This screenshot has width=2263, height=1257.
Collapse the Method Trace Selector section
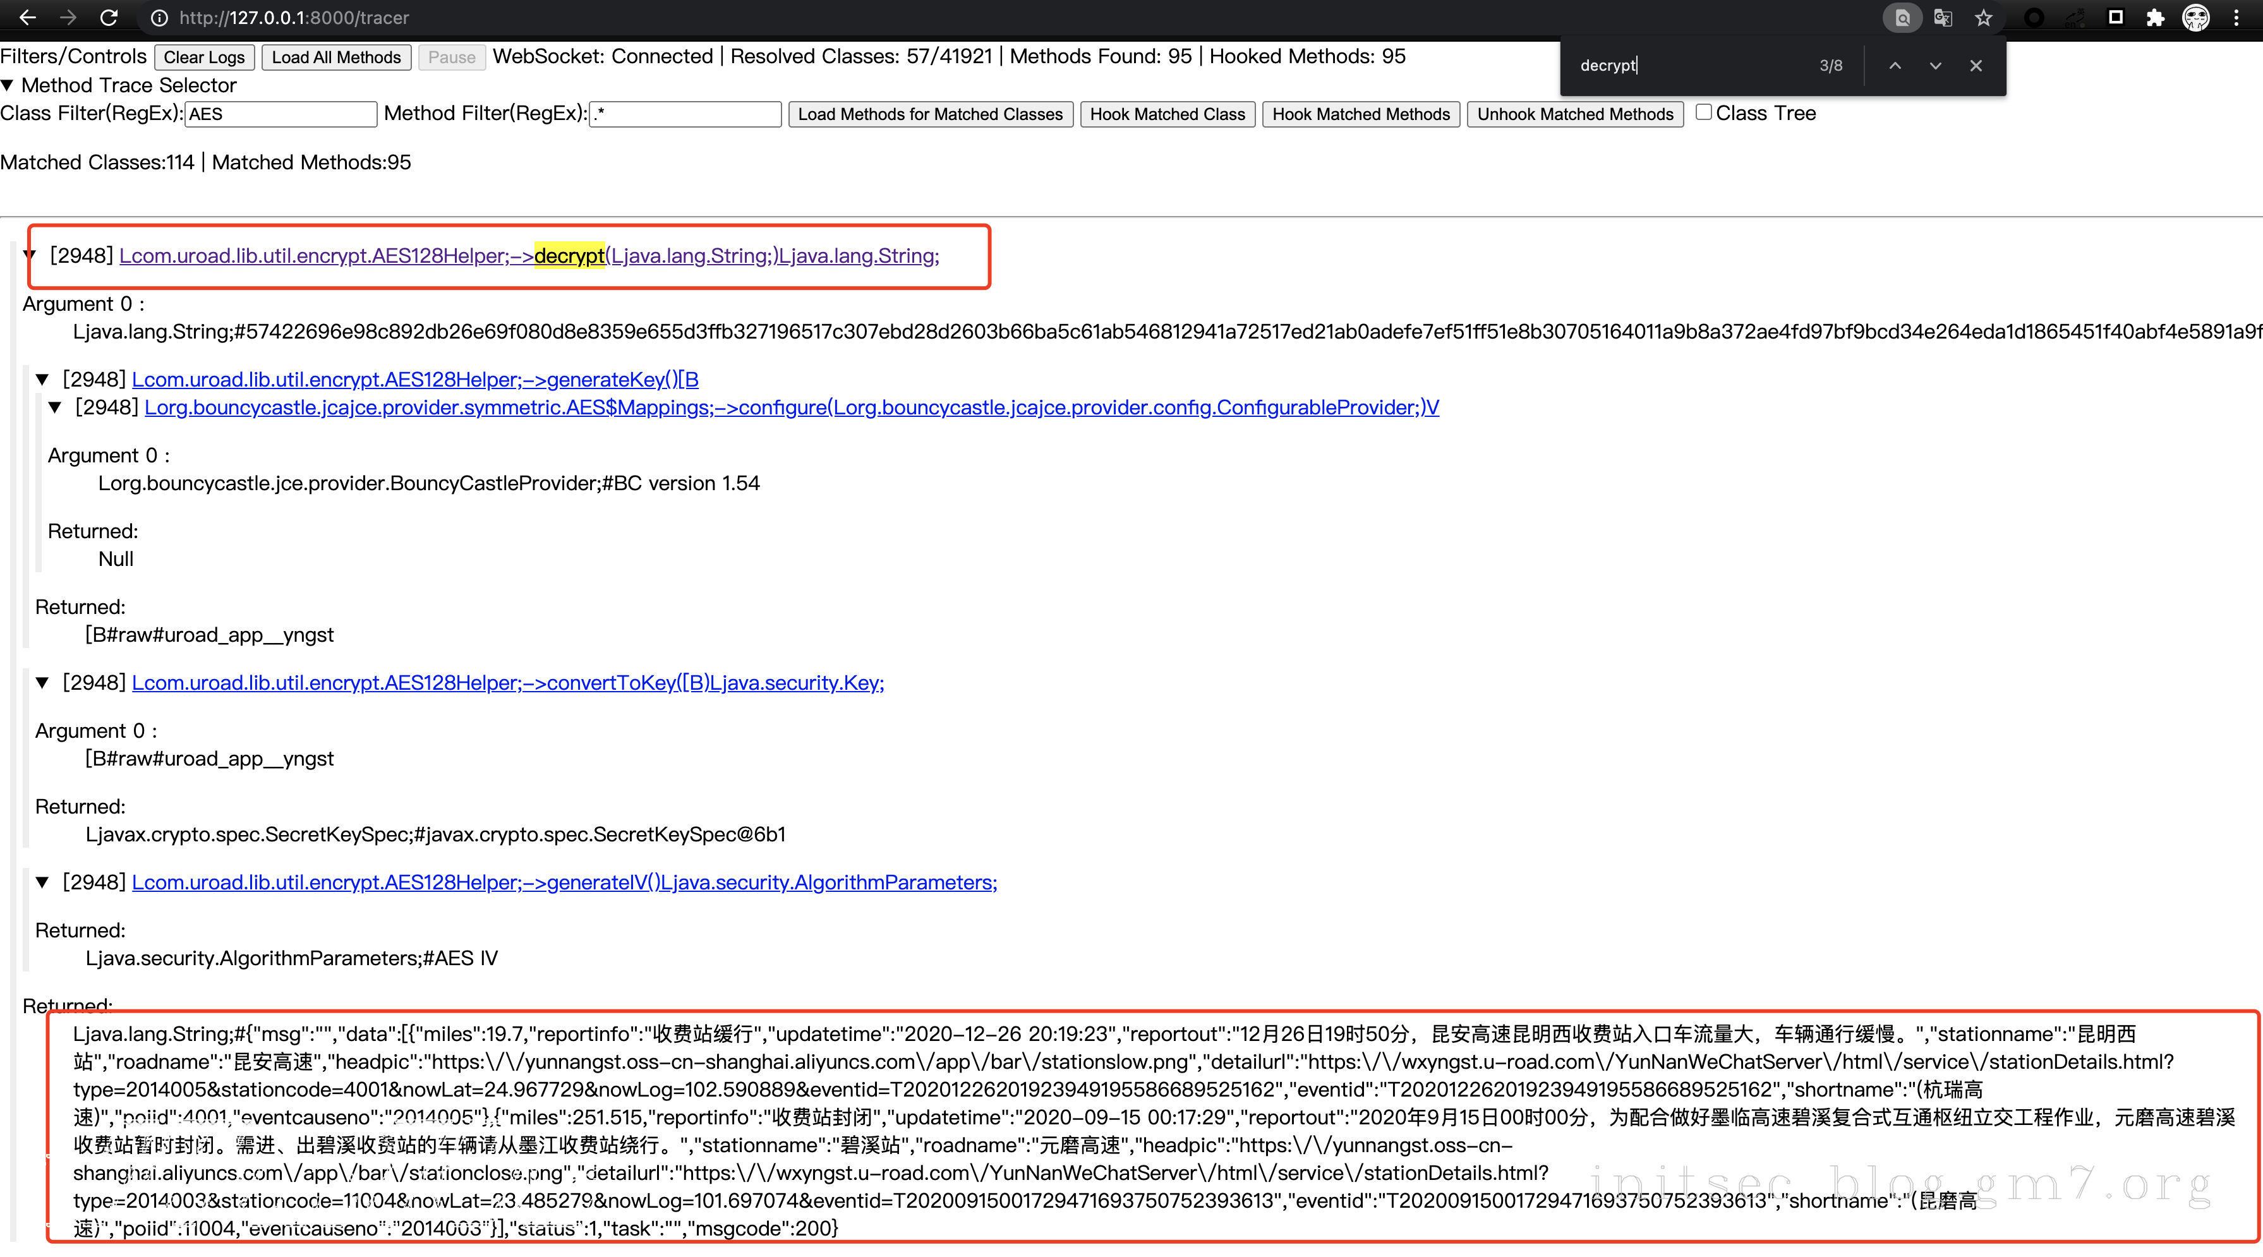[8, 85]
